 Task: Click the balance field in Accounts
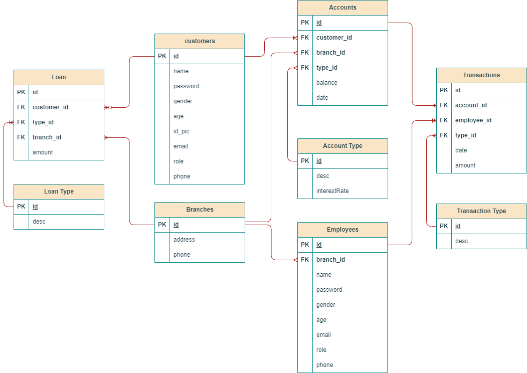coord(327,83)
